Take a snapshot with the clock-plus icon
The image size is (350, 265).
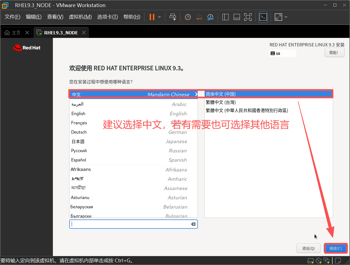(188, 17)
